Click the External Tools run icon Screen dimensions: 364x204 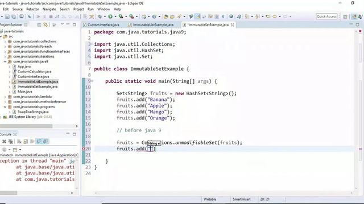131,16
